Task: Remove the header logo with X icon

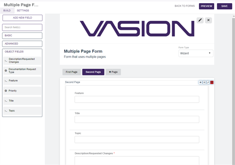Action: (x=208, y=20)
